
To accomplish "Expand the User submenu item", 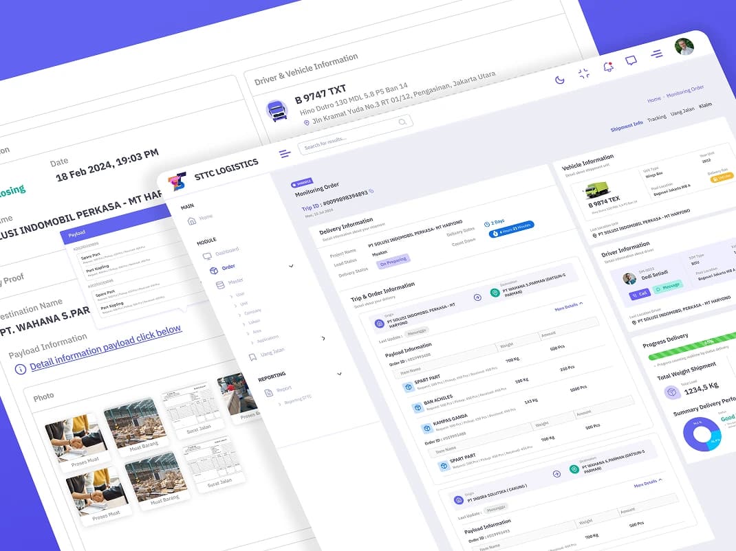I will tap(237, 295).
